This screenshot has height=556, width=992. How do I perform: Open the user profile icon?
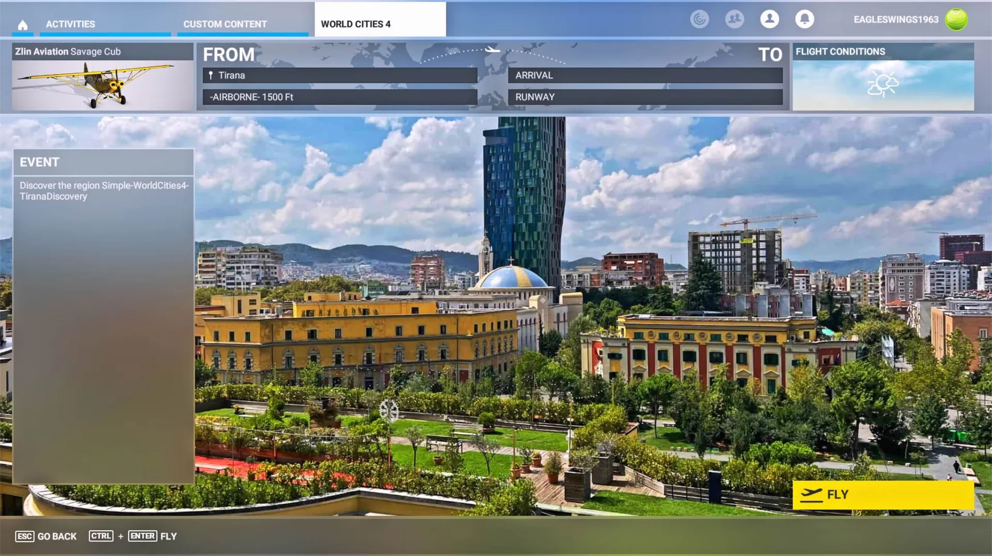tap(769, 19)
